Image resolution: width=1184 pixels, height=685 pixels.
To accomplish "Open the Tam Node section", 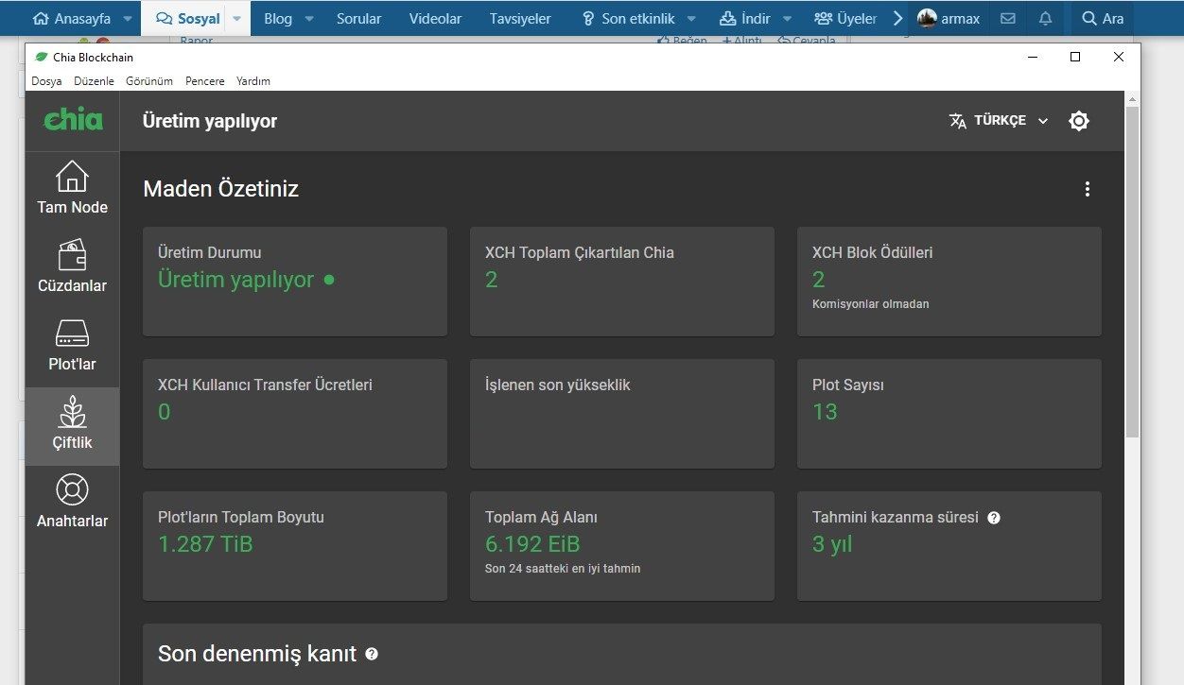I will click(72, 190).
